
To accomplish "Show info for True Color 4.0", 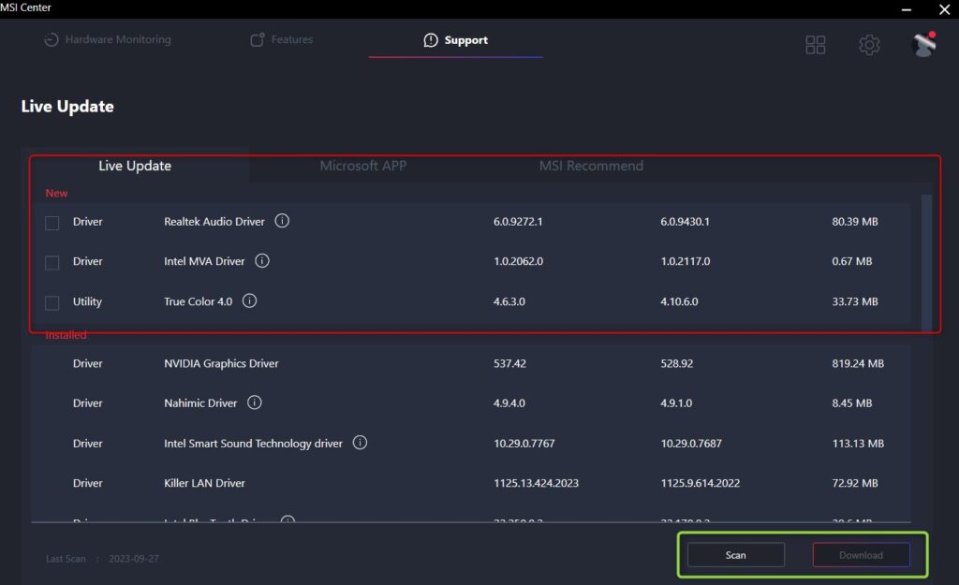I will pos(249,300).
